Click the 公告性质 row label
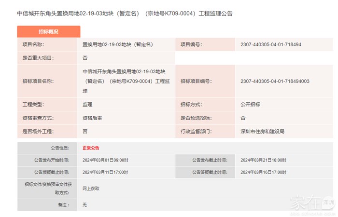This screenshot has width=338, height=217. 60,148
